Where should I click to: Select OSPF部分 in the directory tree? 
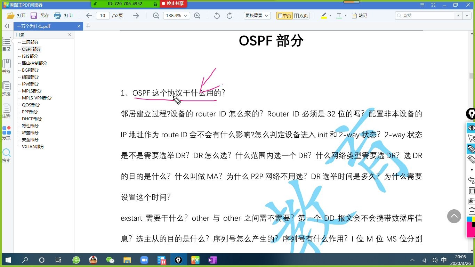(x=30, y=49)
